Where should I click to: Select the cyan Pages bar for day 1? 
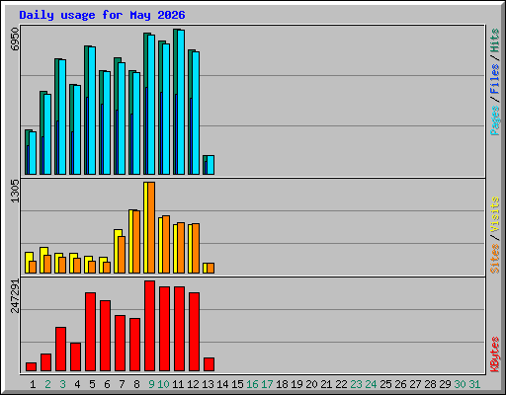pyautogui.click(x=33, y=153)
